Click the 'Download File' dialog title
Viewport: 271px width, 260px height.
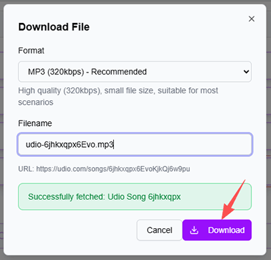point(54,27)
